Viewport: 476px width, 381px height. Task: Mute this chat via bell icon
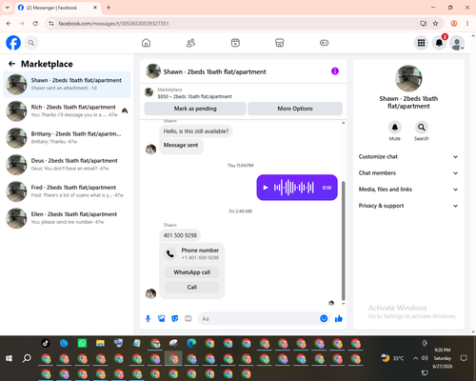pyautogui.click(x=395, y=128)
